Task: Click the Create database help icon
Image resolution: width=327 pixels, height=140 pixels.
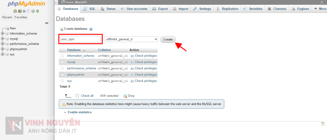Action: [91, 29]
